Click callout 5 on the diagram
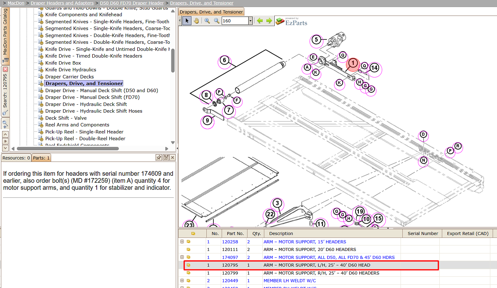The width and height of the screenshot is (497, 288). pos(316,40)
